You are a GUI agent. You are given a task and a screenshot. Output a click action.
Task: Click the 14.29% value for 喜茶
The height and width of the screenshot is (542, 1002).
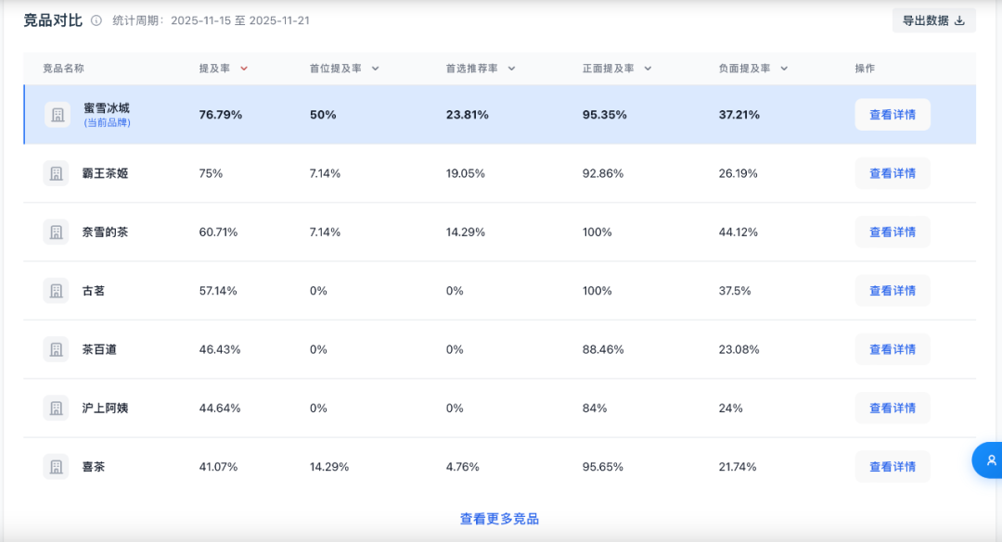329,467
